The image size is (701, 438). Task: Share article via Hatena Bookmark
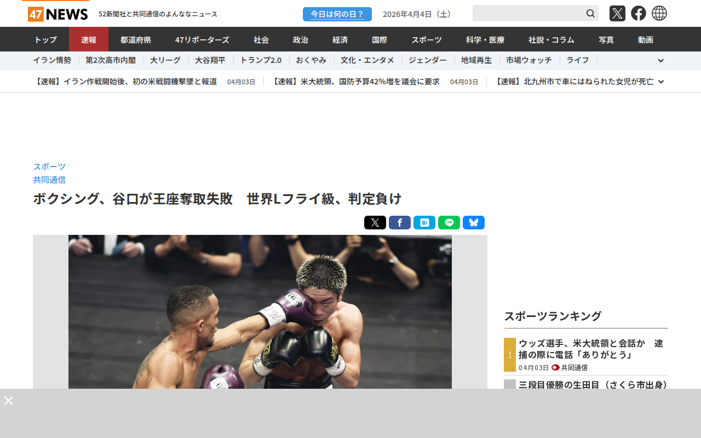[424, 223]
